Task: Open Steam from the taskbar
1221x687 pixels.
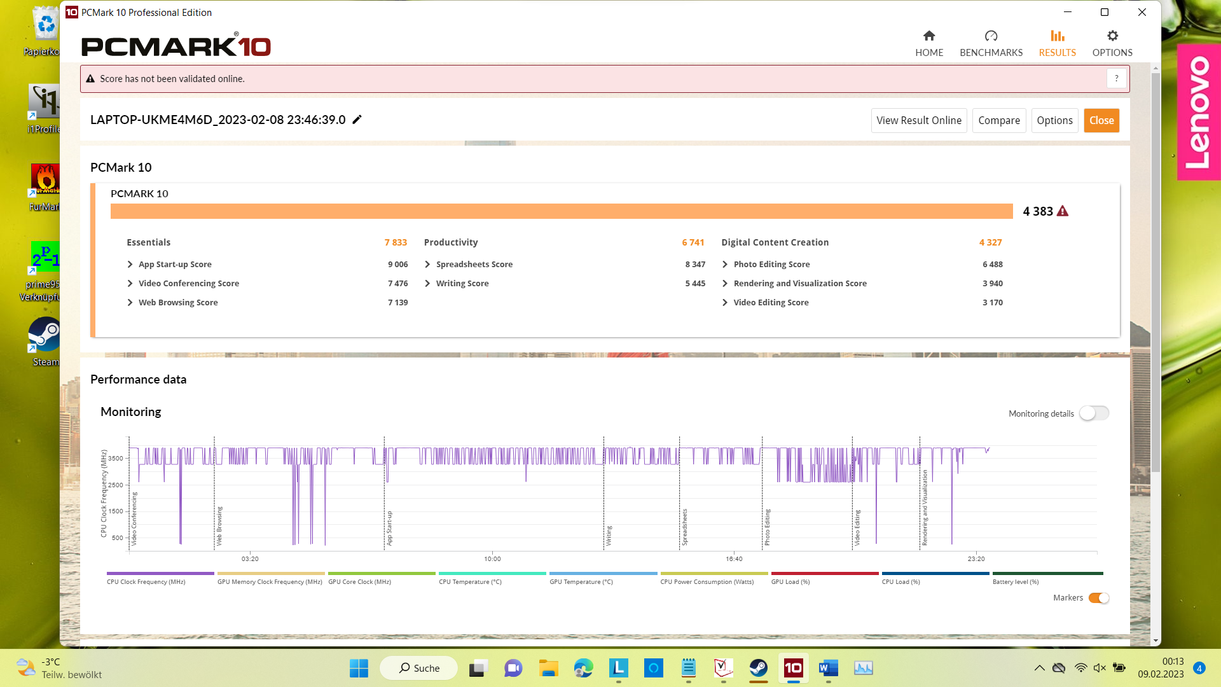Action: tap(758, 668)
